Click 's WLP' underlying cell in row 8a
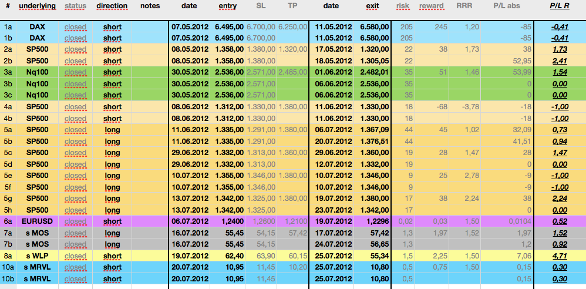The width and height of the screenshot is (586, 289). 38,256
